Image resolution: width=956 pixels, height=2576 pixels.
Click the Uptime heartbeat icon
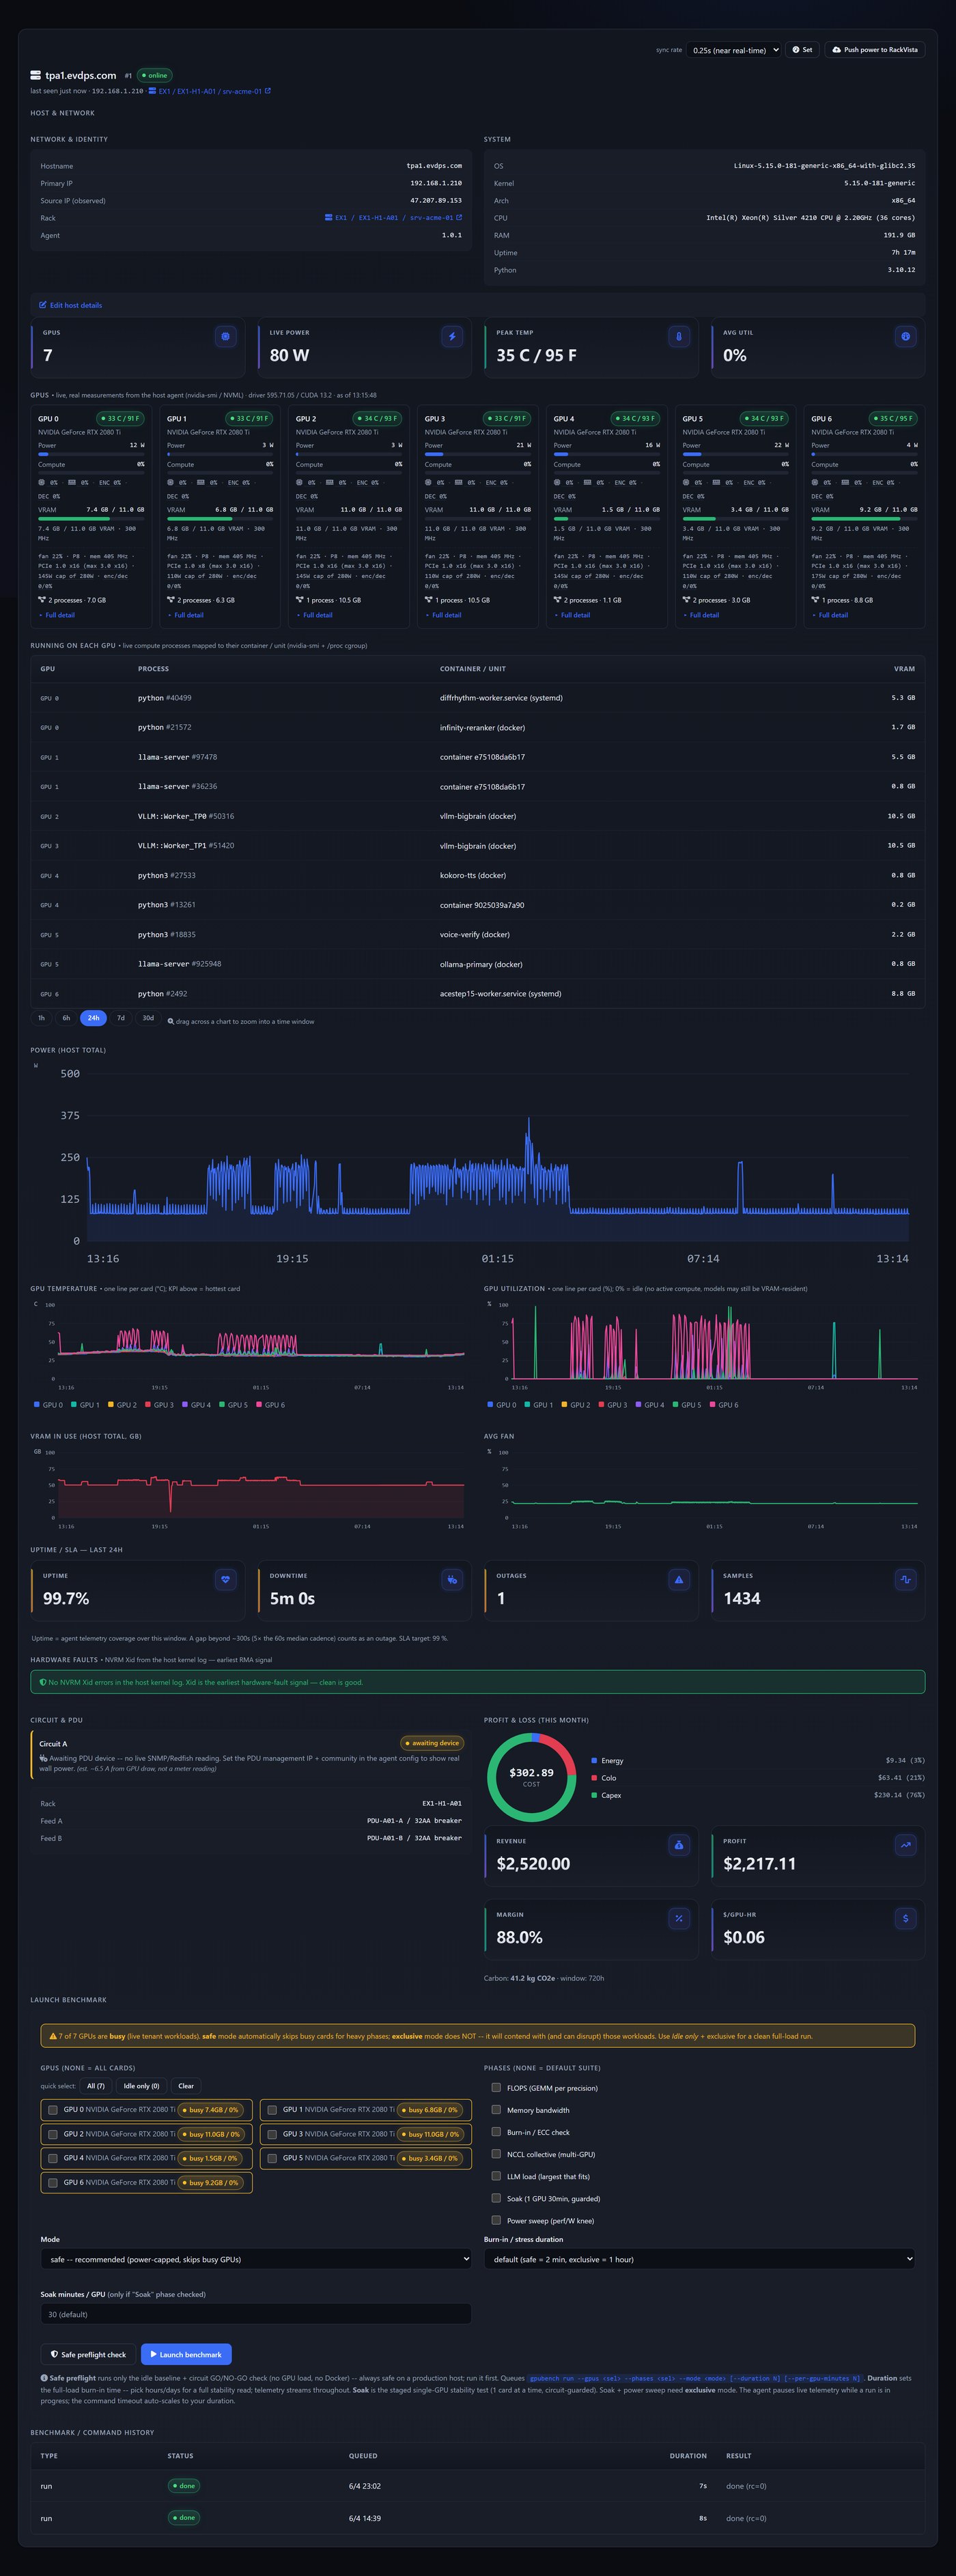pos(225,1580)
